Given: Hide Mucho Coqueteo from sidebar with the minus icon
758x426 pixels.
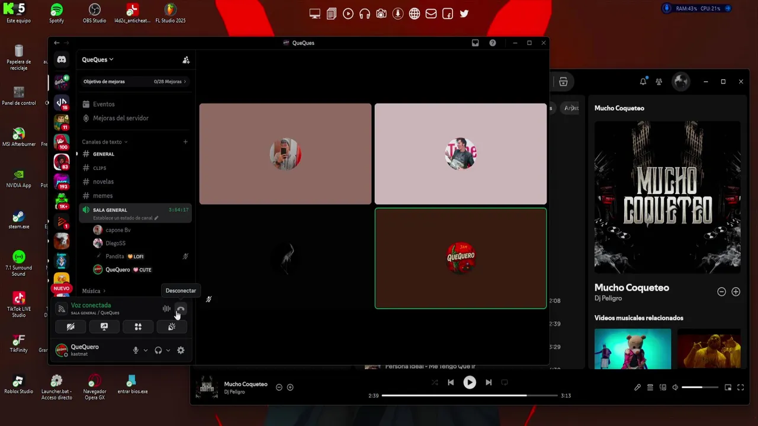Looking at the screenshot, I should (721, 292).
